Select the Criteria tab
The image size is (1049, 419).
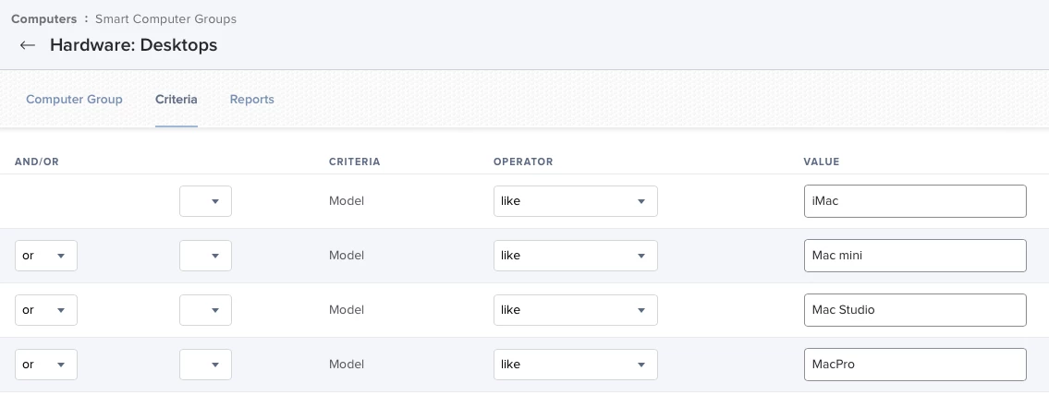coord(176,99)
